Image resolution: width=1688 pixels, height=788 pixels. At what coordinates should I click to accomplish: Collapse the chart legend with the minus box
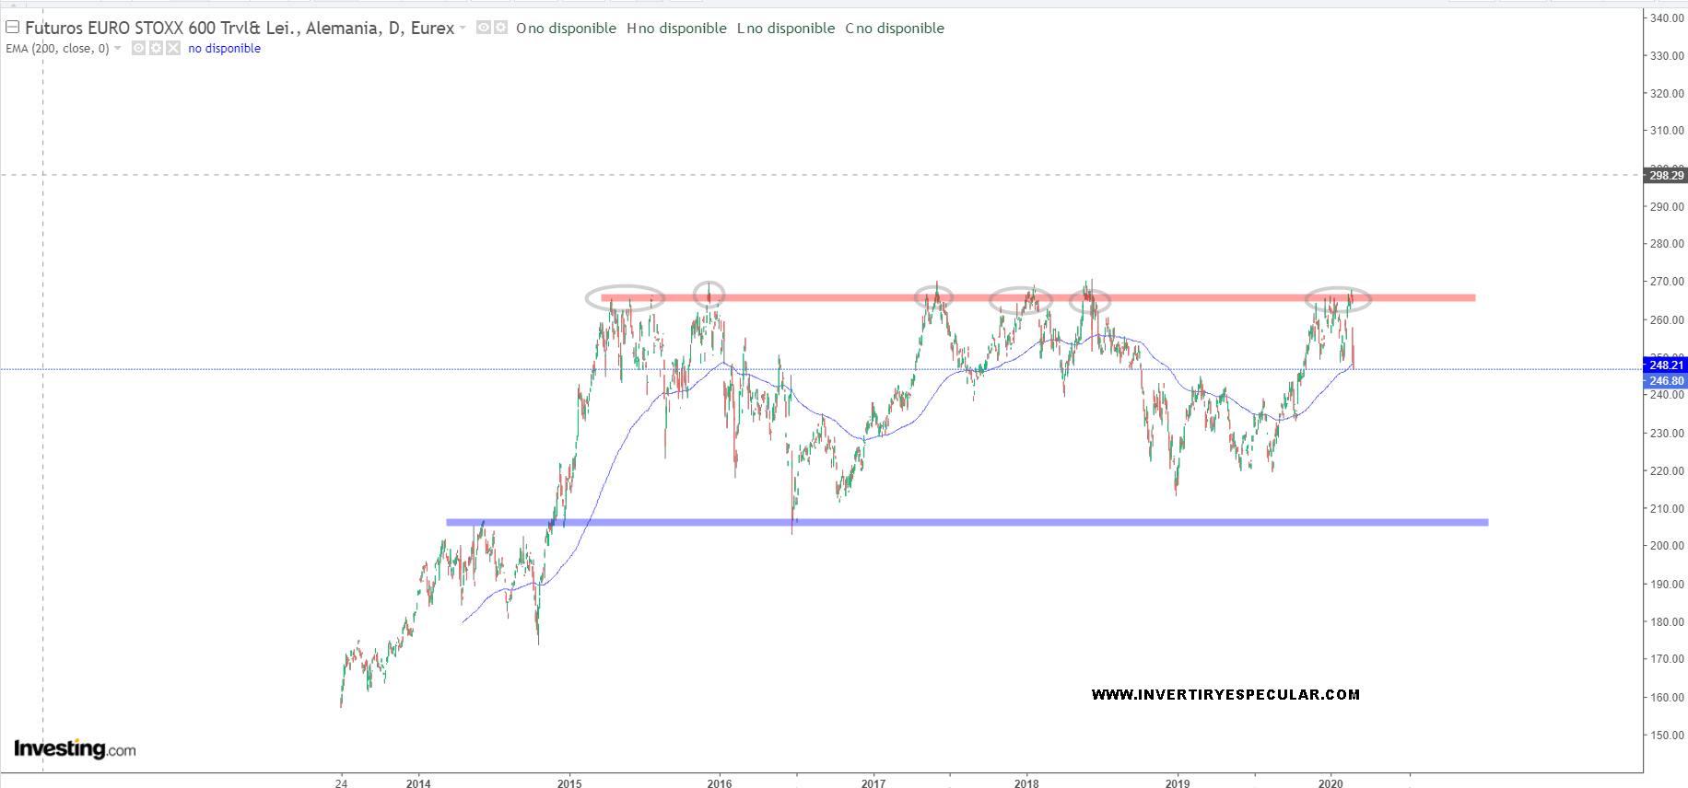[x=13, y=28]
